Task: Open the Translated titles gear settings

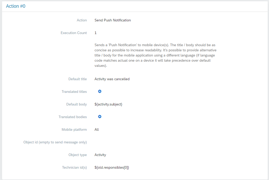Action: click(x=100, y=92)
